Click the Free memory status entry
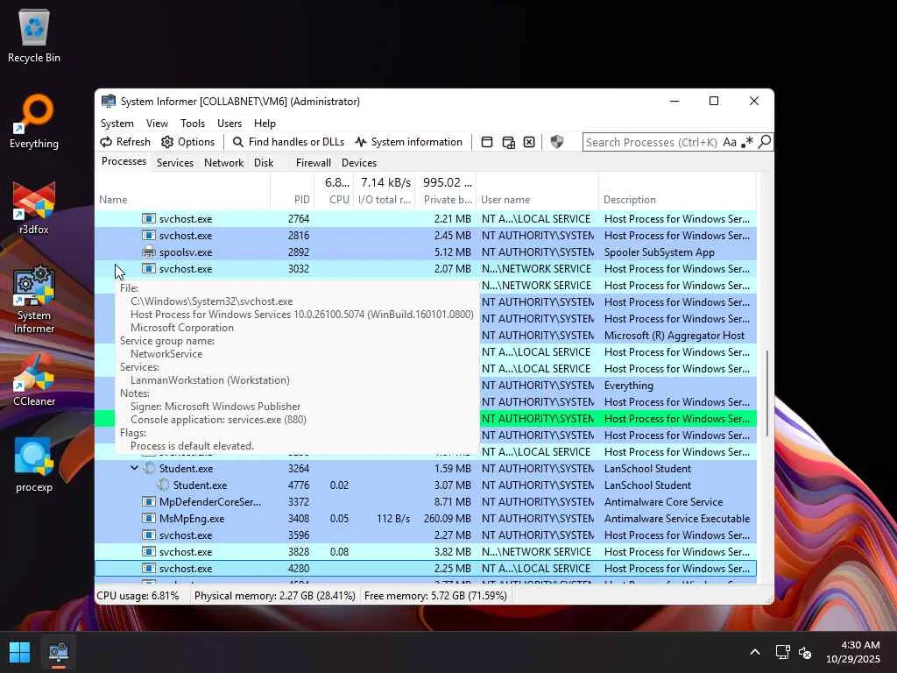This screenshot has width=897, height=673. click(x=435, y=596)
